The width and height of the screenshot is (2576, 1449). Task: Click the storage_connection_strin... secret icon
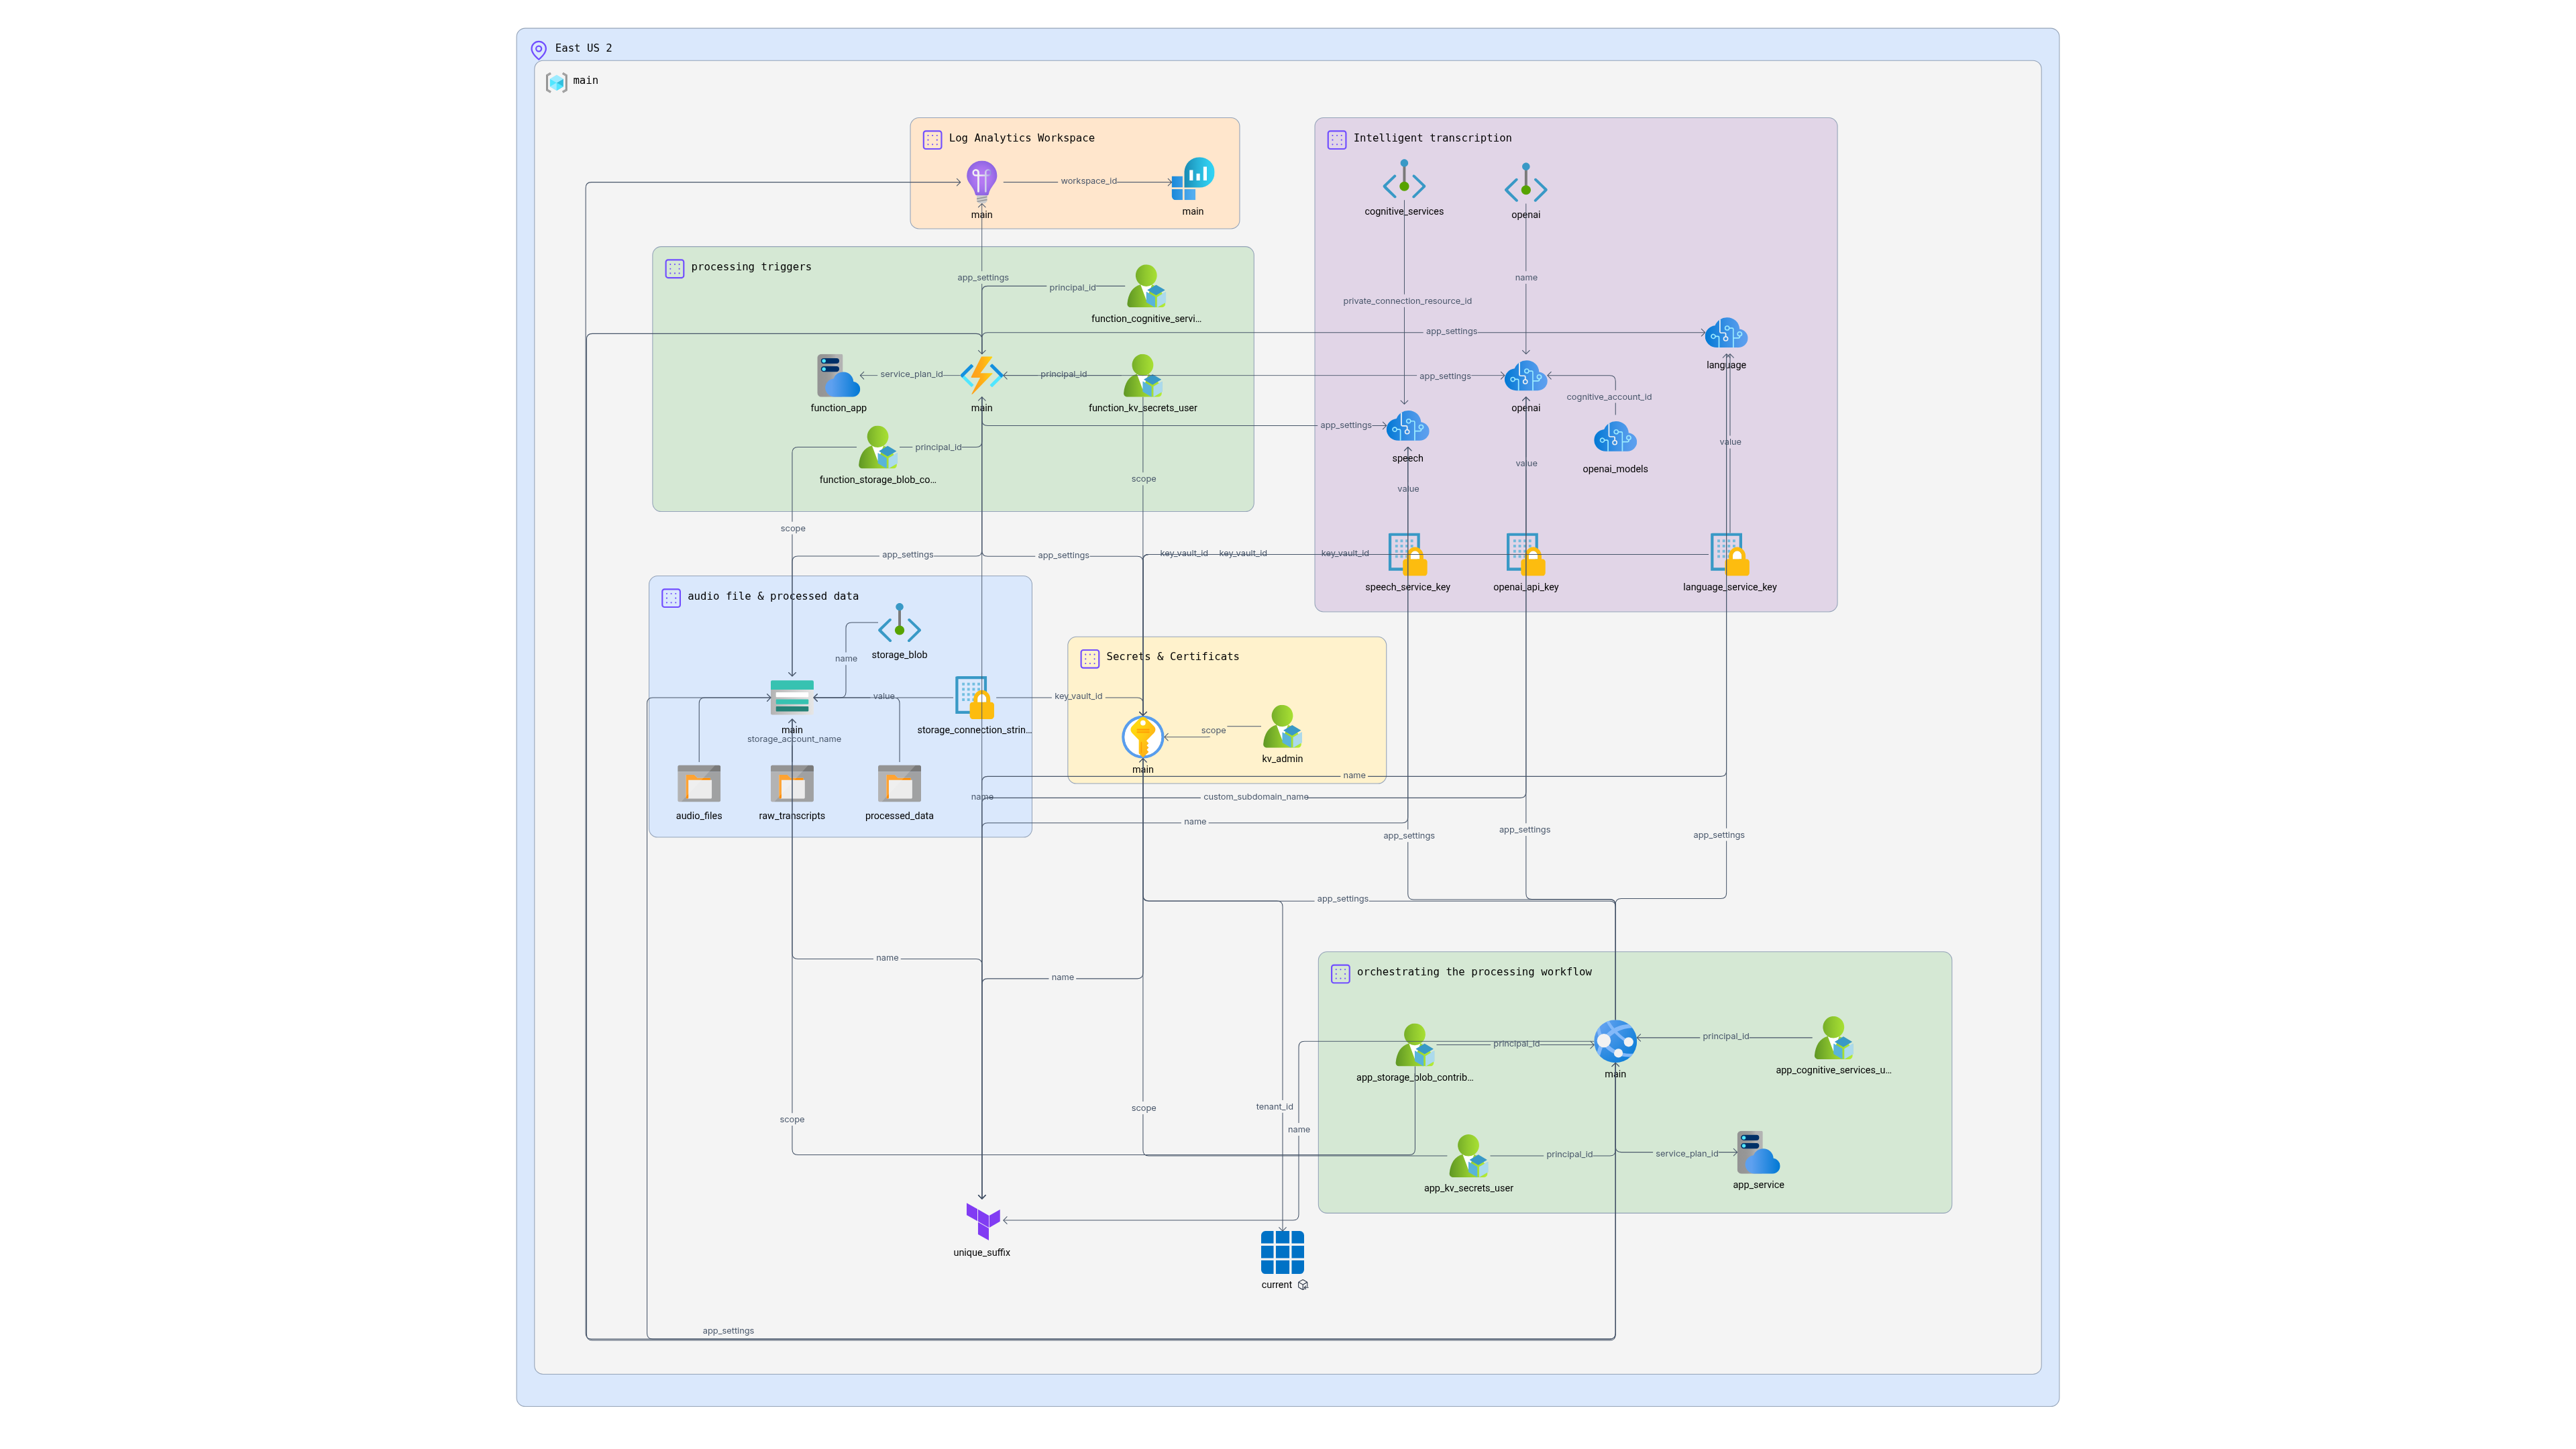pyautogui.click(x=974, y=698)
